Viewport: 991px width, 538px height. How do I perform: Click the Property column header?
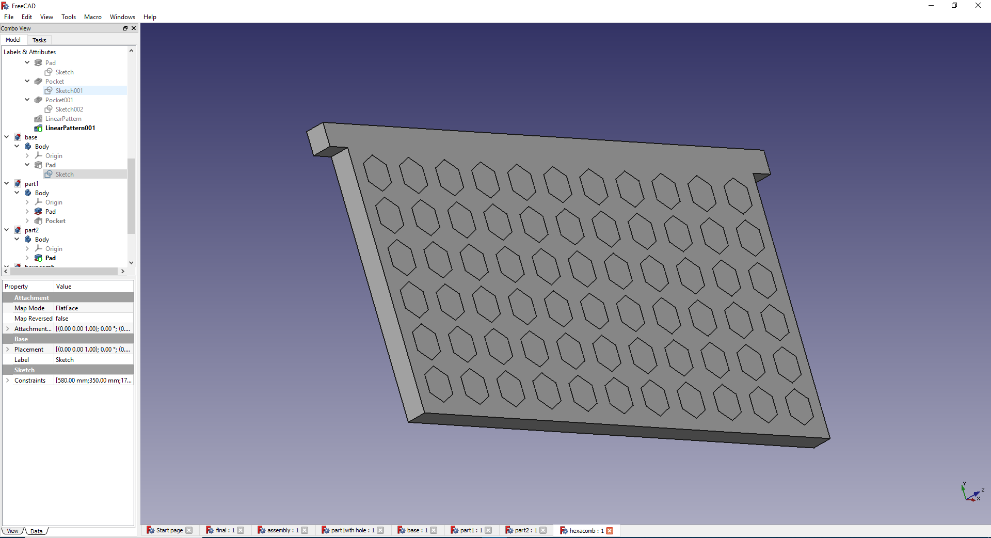pyautogui.click(x=28, y=287)
